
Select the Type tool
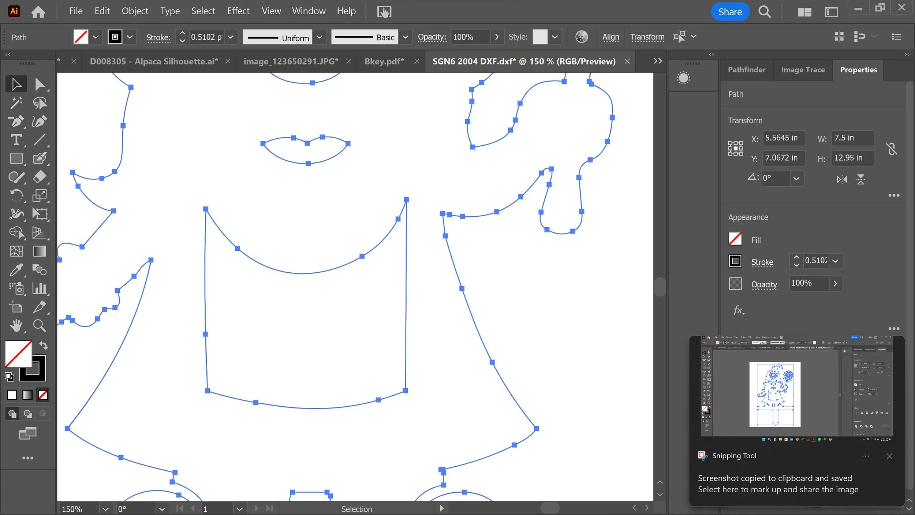coord(16,140)
